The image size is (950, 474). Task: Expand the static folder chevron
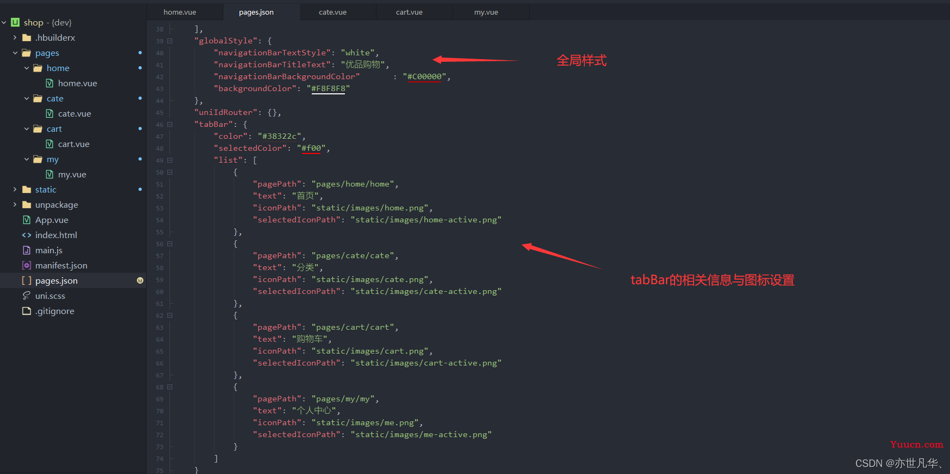(x=15, y=189)
